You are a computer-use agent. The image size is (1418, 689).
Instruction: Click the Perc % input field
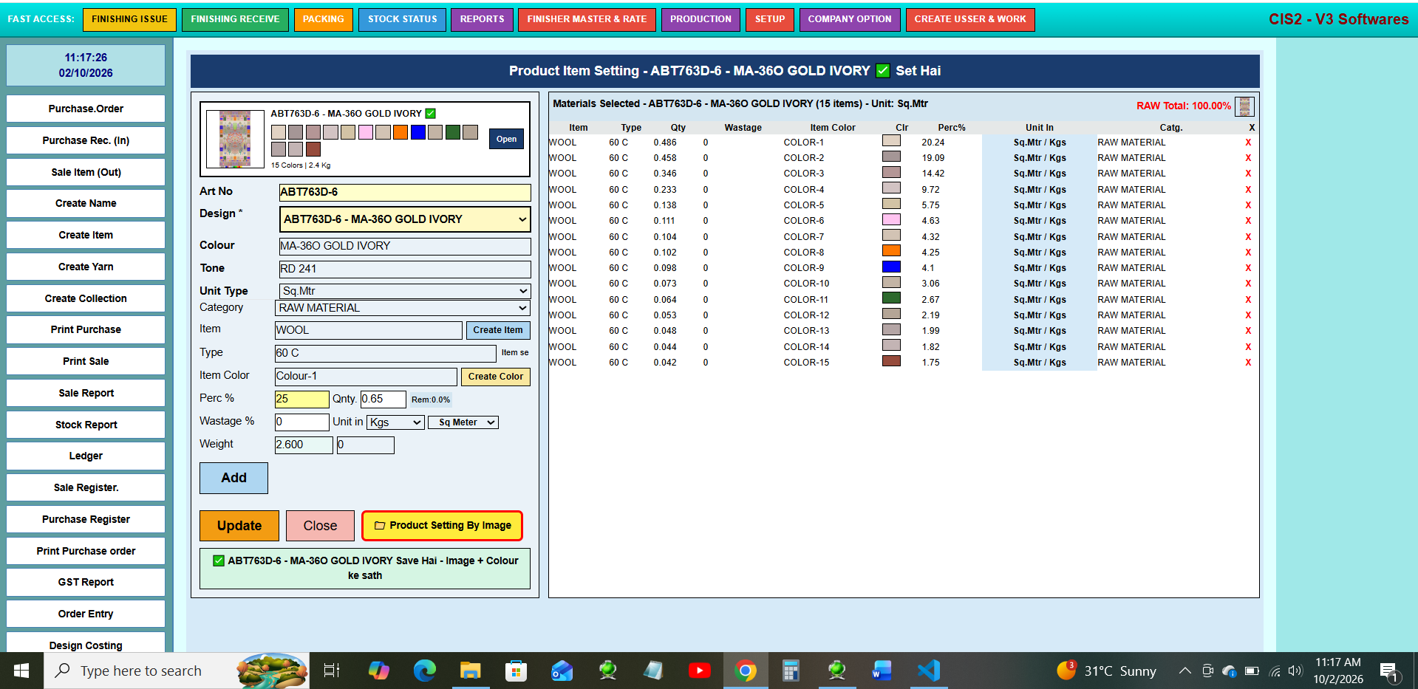point(301,400)
